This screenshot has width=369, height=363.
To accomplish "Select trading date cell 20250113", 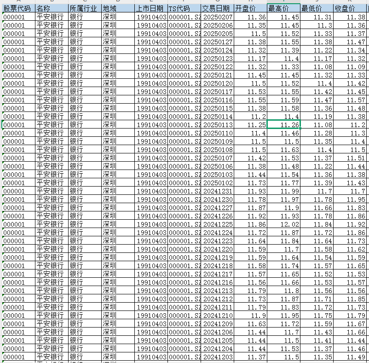I will (218, 125).
